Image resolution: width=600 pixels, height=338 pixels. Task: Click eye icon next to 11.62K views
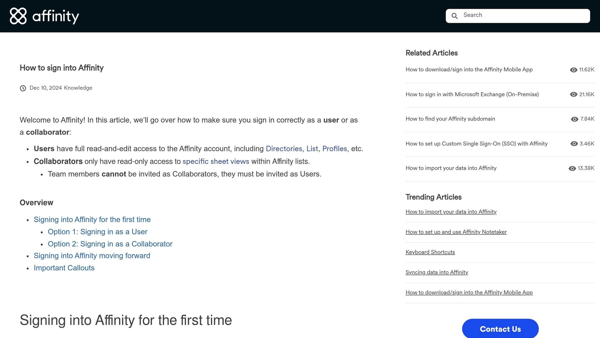coord(573,70)
